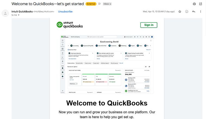Screen dimensions: 206x119
Task: Click the subject line 'Welcome to QuickBooks—let's get started'
Action: click(x=48, y=4)
